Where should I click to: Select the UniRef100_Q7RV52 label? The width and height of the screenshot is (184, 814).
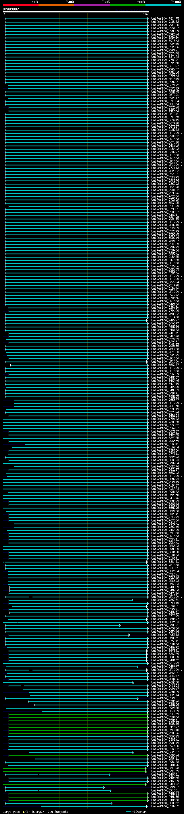(x=165, y=419)
